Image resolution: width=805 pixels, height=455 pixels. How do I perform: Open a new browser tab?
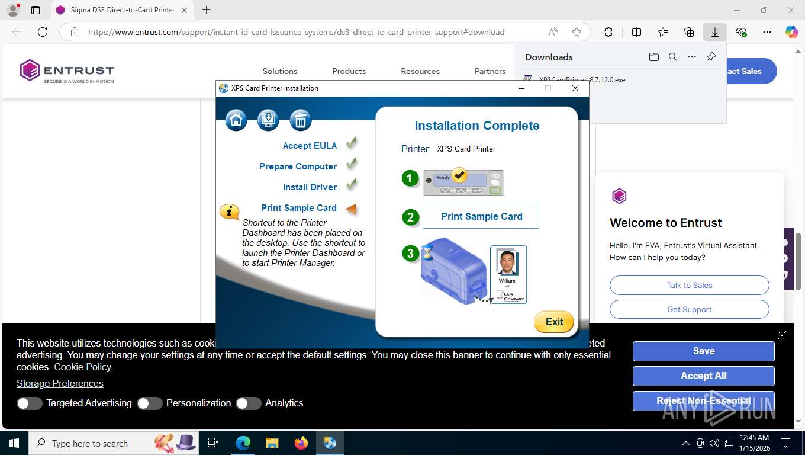206,10
